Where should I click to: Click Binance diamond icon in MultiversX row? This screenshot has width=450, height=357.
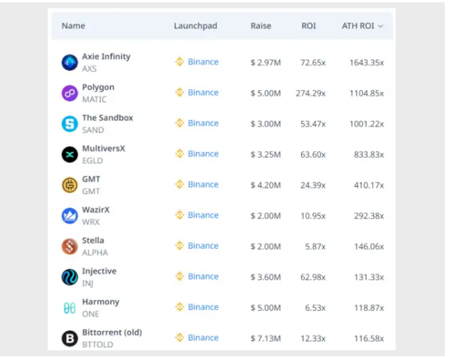coord(180,154)
